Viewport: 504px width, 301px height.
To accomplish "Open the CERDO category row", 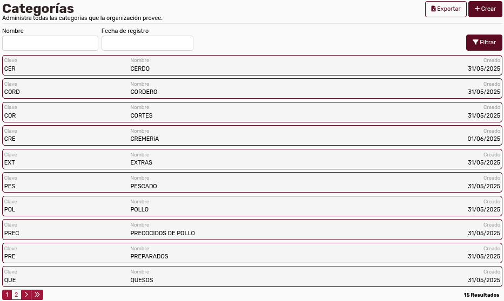I will coord(252,65).
